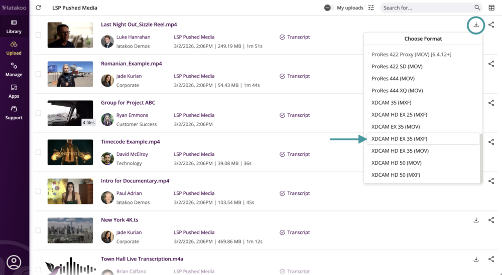This screenshot has width=502, height=275.
Task: Open Support in the sidebar
Action: pos(14,113)
